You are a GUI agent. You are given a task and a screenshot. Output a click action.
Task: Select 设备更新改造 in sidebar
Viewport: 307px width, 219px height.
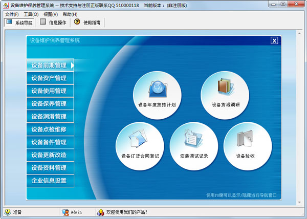coord(50,155)
